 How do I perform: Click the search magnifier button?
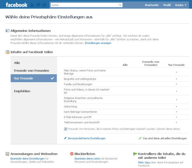tap(120, 5)
